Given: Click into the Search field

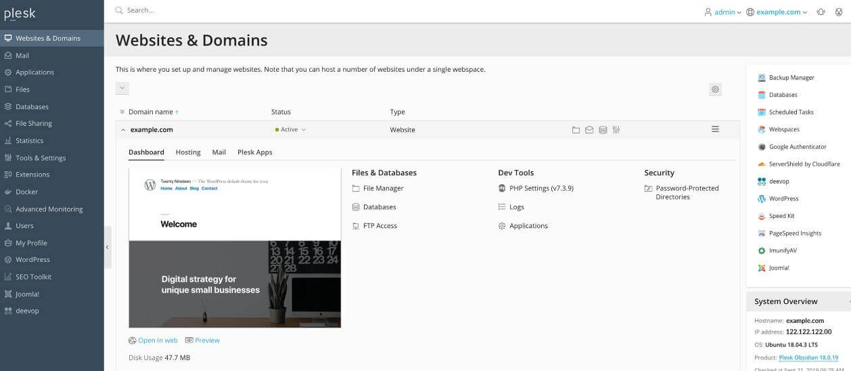Looking at the screenshot, I should 271,11.
